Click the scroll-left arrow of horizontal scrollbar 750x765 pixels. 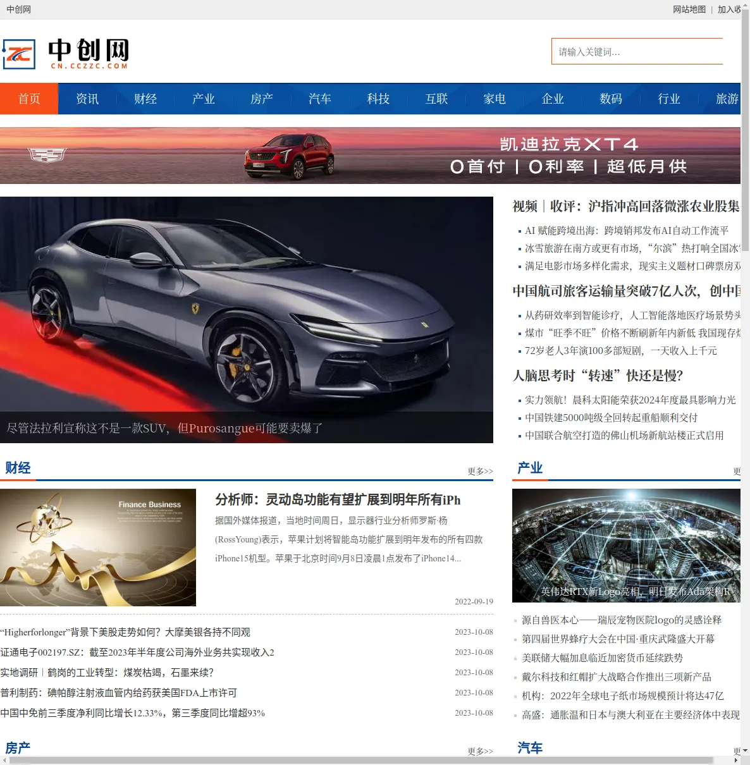5,761
